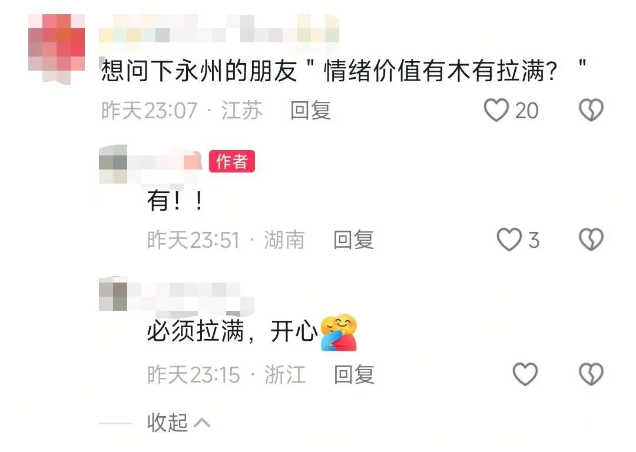Open the 浙江 commenter's small avatar

click(113, 294)
